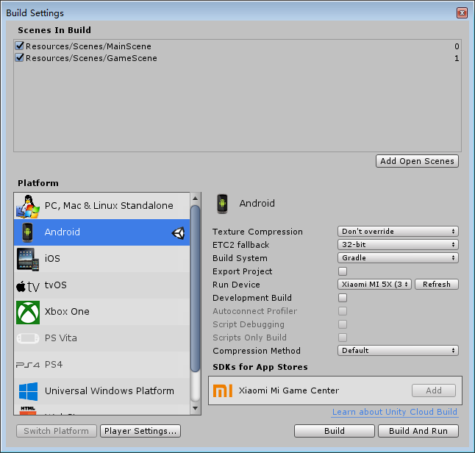
Task: Toggle the Autoconnect Profiler checkbox
Action: click(343, 311)
